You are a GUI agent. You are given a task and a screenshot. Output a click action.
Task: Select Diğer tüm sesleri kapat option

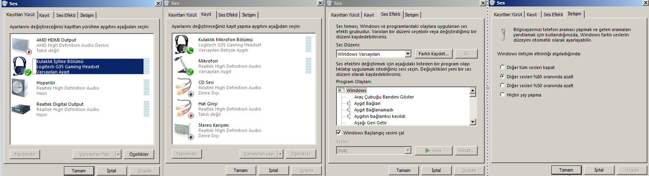(x=502, y=67)
